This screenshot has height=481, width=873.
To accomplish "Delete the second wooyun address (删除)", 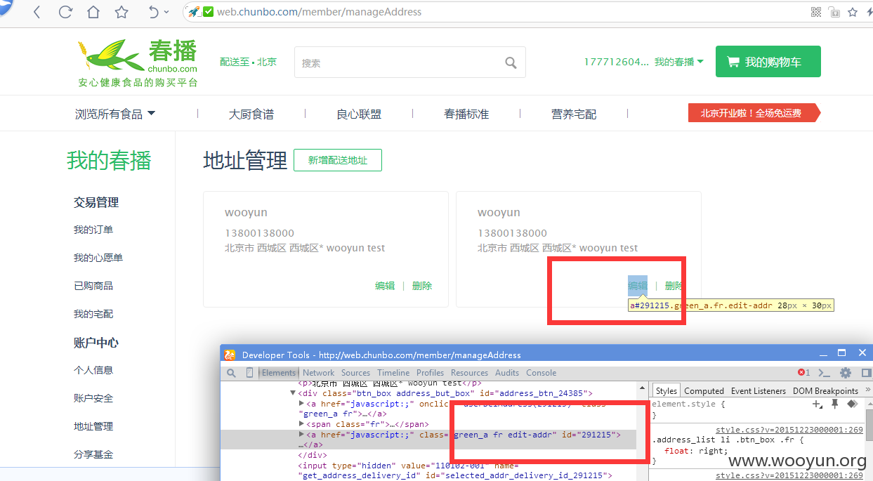I will tap(674, 286).
